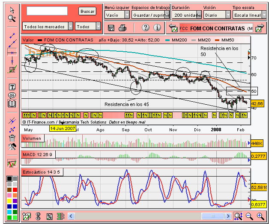Open the wrench and hammer settings tool
This screenshot has width=269, height=224.
(12, 147)
